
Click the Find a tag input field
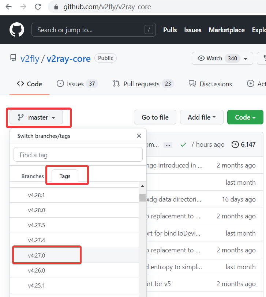pos(78,155)
